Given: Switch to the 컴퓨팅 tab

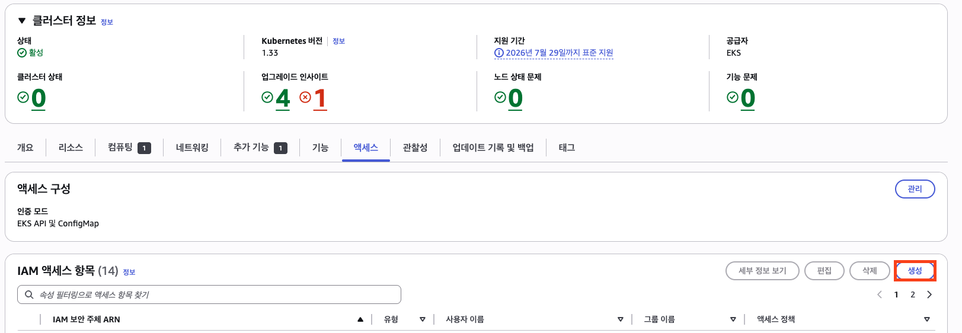Looking at the screenshot, I should coord(129,148).
